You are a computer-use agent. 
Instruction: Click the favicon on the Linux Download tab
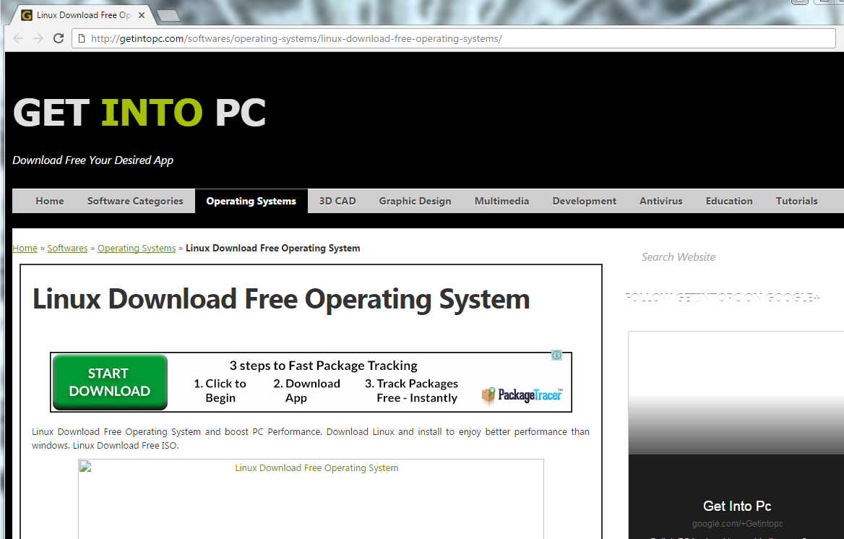pos(26,14)
